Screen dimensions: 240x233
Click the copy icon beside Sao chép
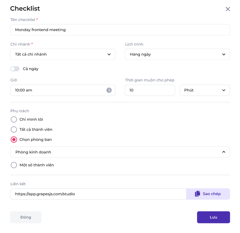coord(197,194)
